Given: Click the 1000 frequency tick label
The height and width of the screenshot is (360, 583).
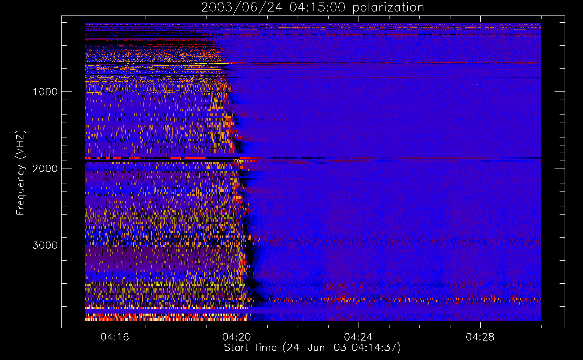Looking at the screenshot, I should point(45,92).
